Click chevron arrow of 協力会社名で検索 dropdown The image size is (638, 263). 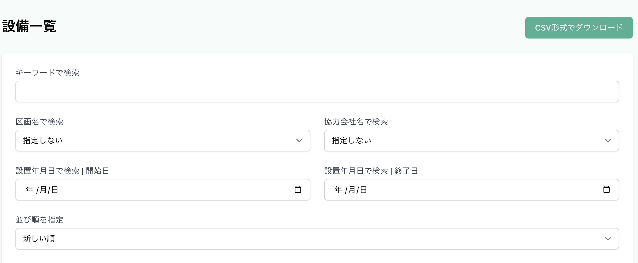coord(608,141)
